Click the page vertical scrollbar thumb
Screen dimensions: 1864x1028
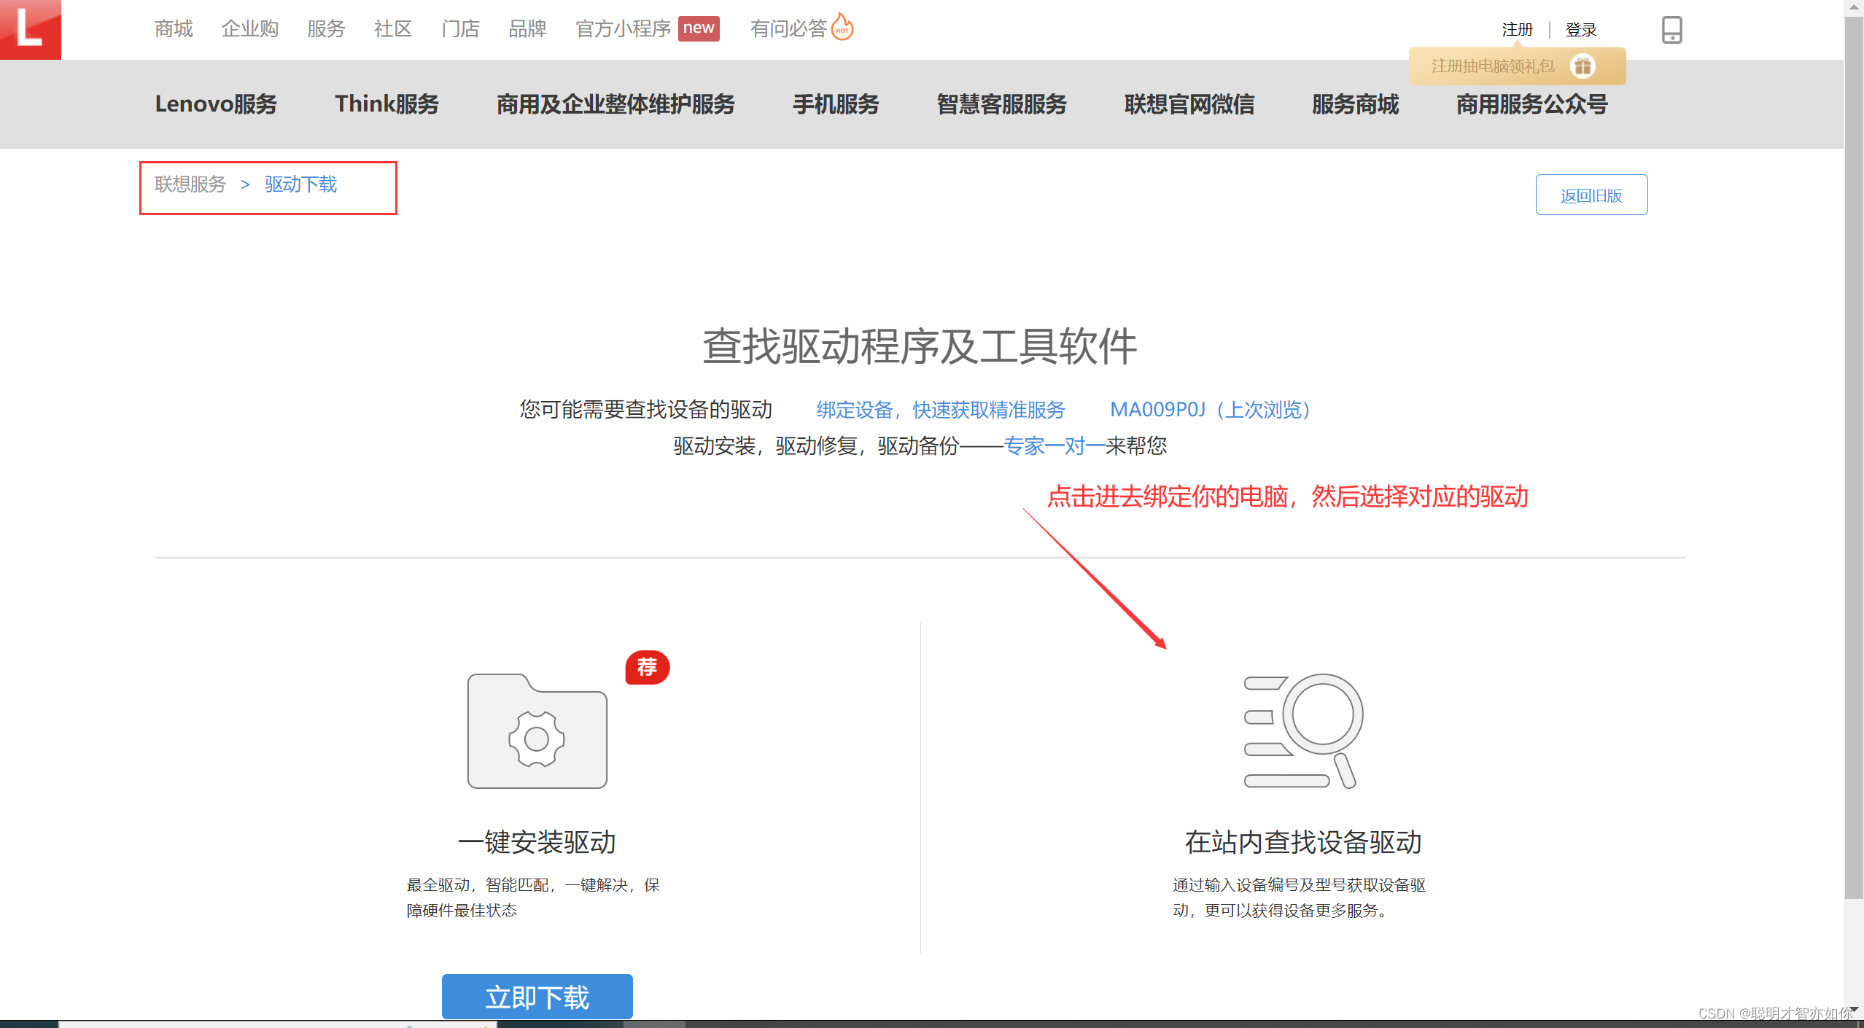(1853, 452)
